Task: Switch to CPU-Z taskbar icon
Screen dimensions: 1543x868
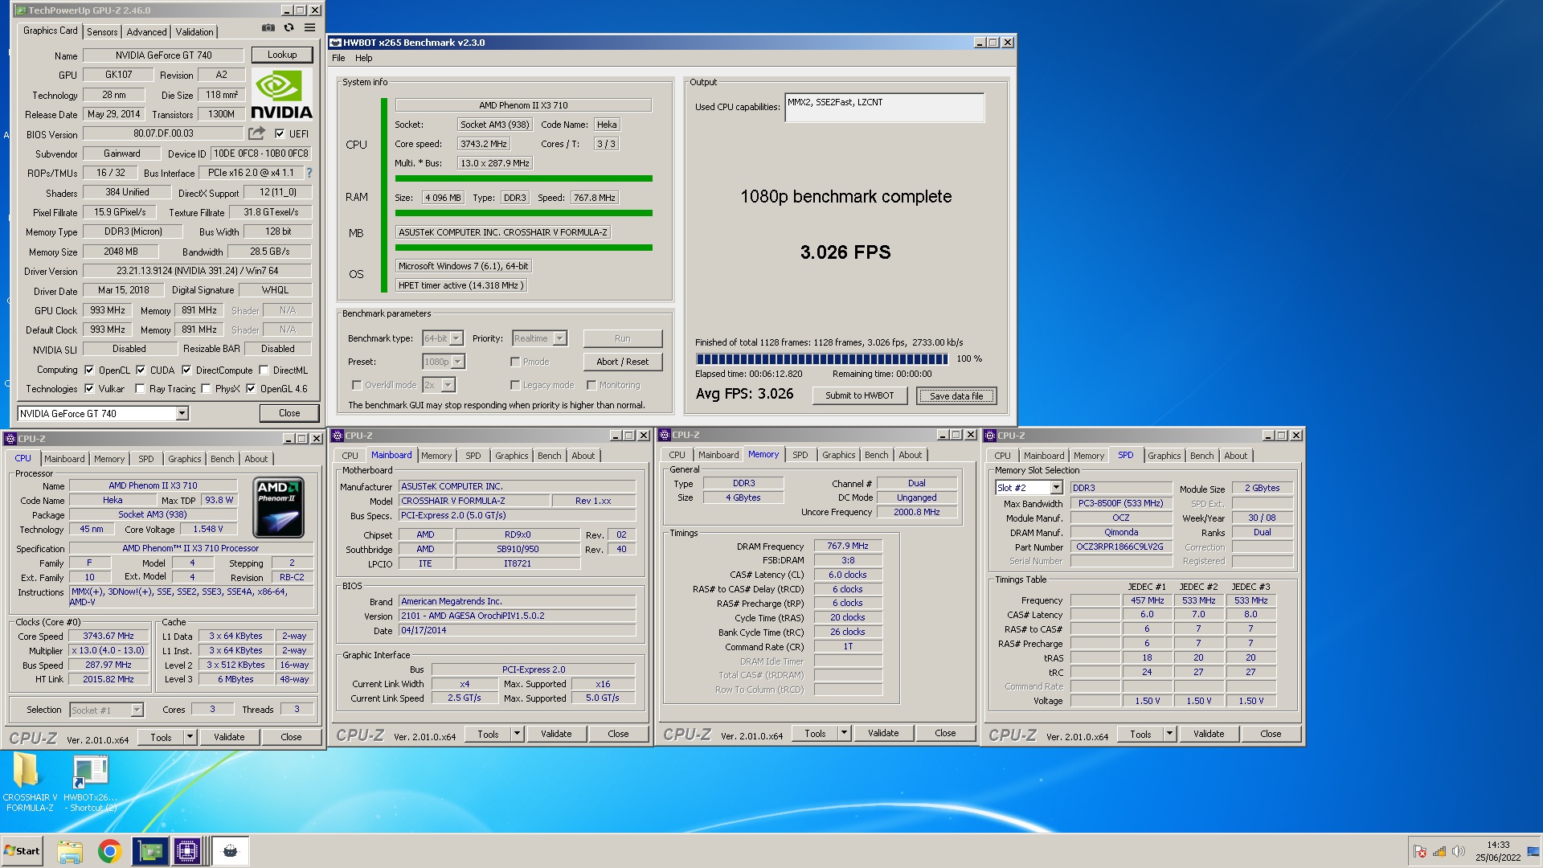Action: point(187,851)
